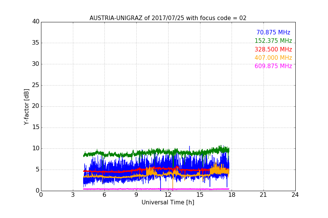Click the y-axis tick value 30

click(36, 64)
